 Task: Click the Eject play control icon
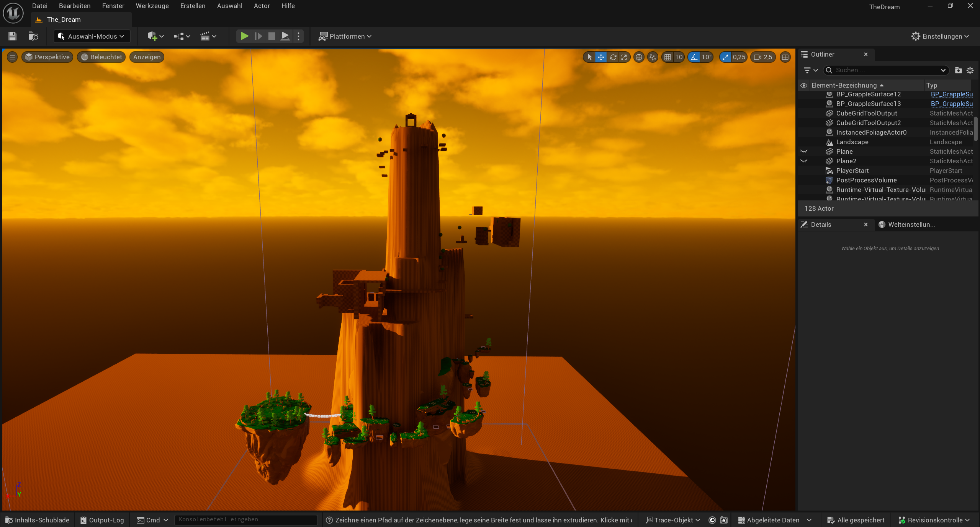(x=285, y=36)
